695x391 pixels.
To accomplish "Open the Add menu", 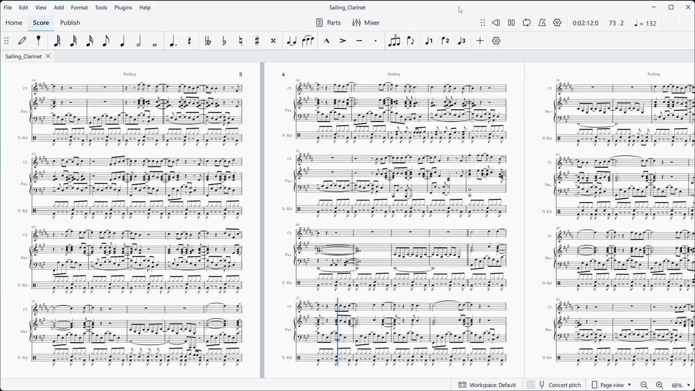I will [59, 8].
